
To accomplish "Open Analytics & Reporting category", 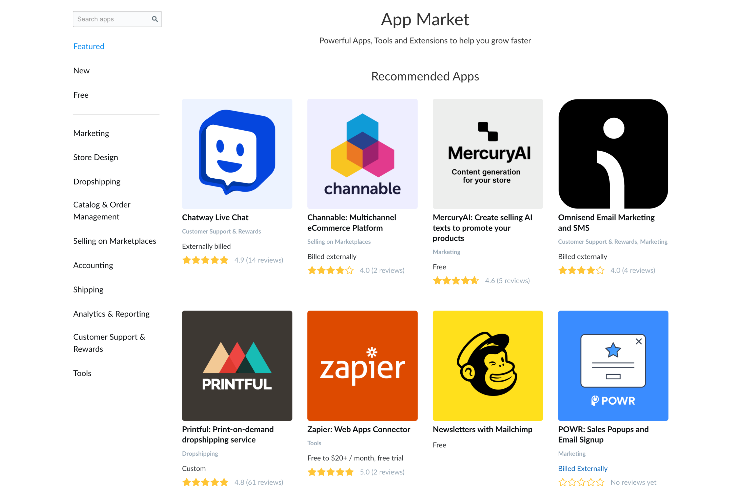I will pyautogui.click(x=111, y=314).
